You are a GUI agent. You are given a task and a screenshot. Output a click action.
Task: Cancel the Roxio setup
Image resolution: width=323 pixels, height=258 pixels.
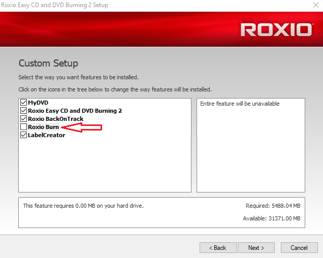299,247
